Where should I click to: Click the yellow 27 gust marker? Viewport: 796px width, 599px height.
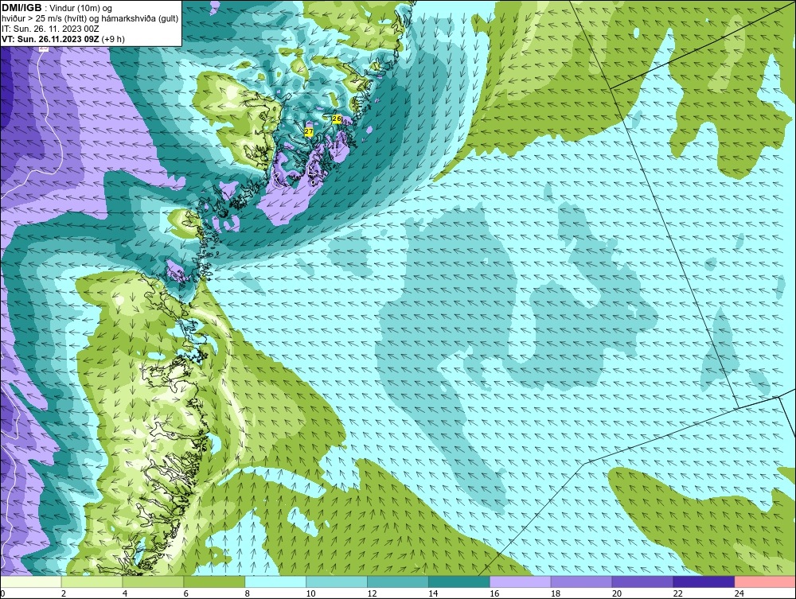pos(309,131)
